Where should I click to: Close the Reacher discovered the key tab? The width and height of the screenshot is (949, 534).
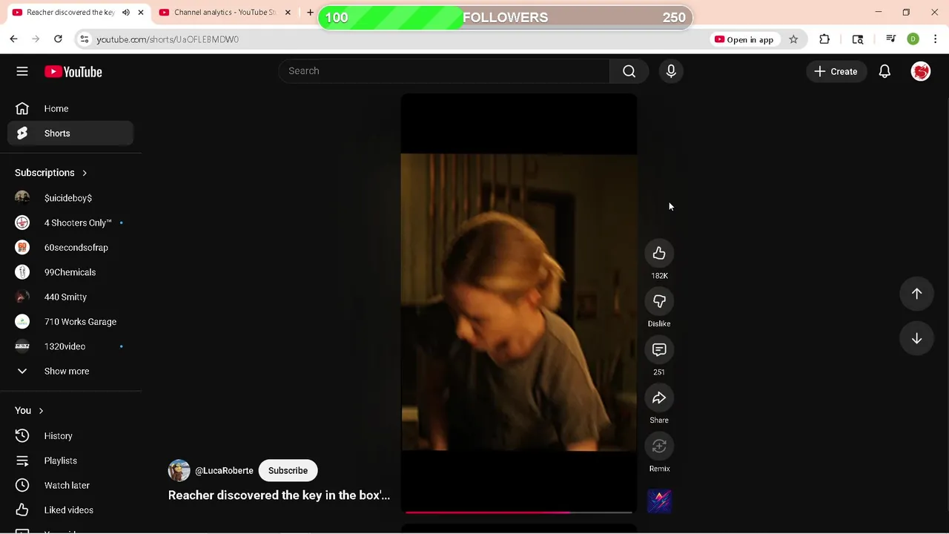tap(141, 13)
